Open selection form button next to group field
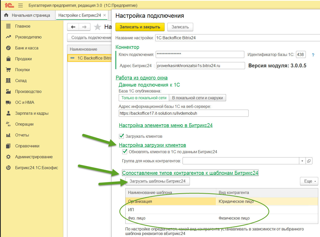Screen dimensions: 320x237 click(x=309, y=161)
